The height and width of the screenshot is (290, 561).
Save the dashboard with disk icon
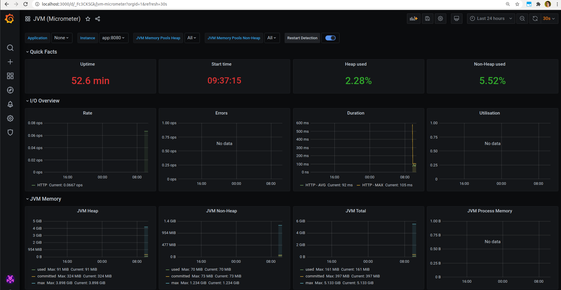(427, 18)
